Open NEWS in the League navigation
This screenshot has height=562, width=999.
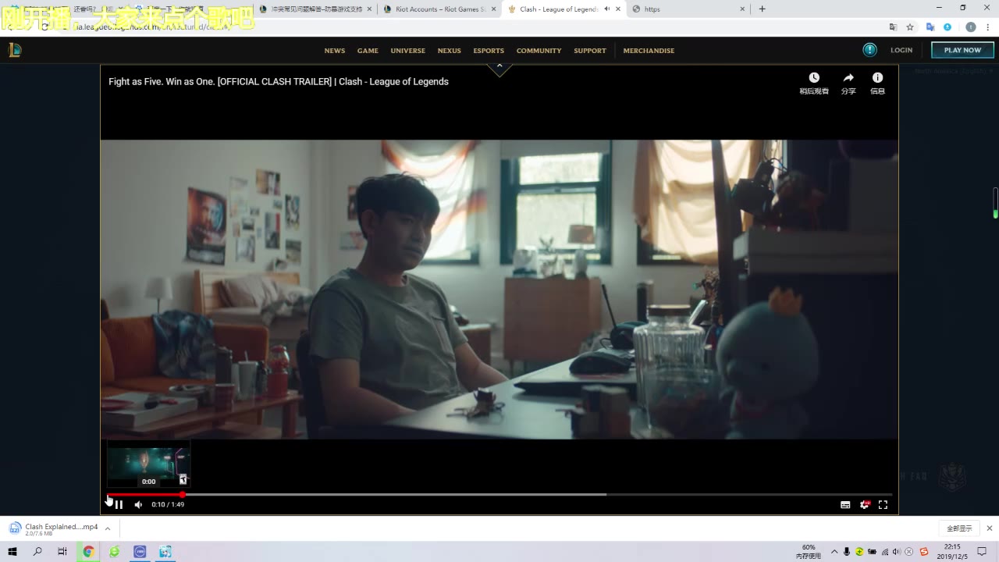pyautogui.click(x=335, y=51)
